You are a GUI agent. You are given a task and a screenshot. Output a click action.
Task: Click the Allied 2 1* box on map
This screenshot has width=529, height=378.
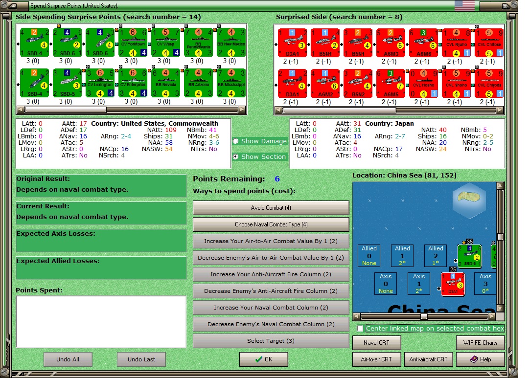pyautogui.click(x=436, y=256)
